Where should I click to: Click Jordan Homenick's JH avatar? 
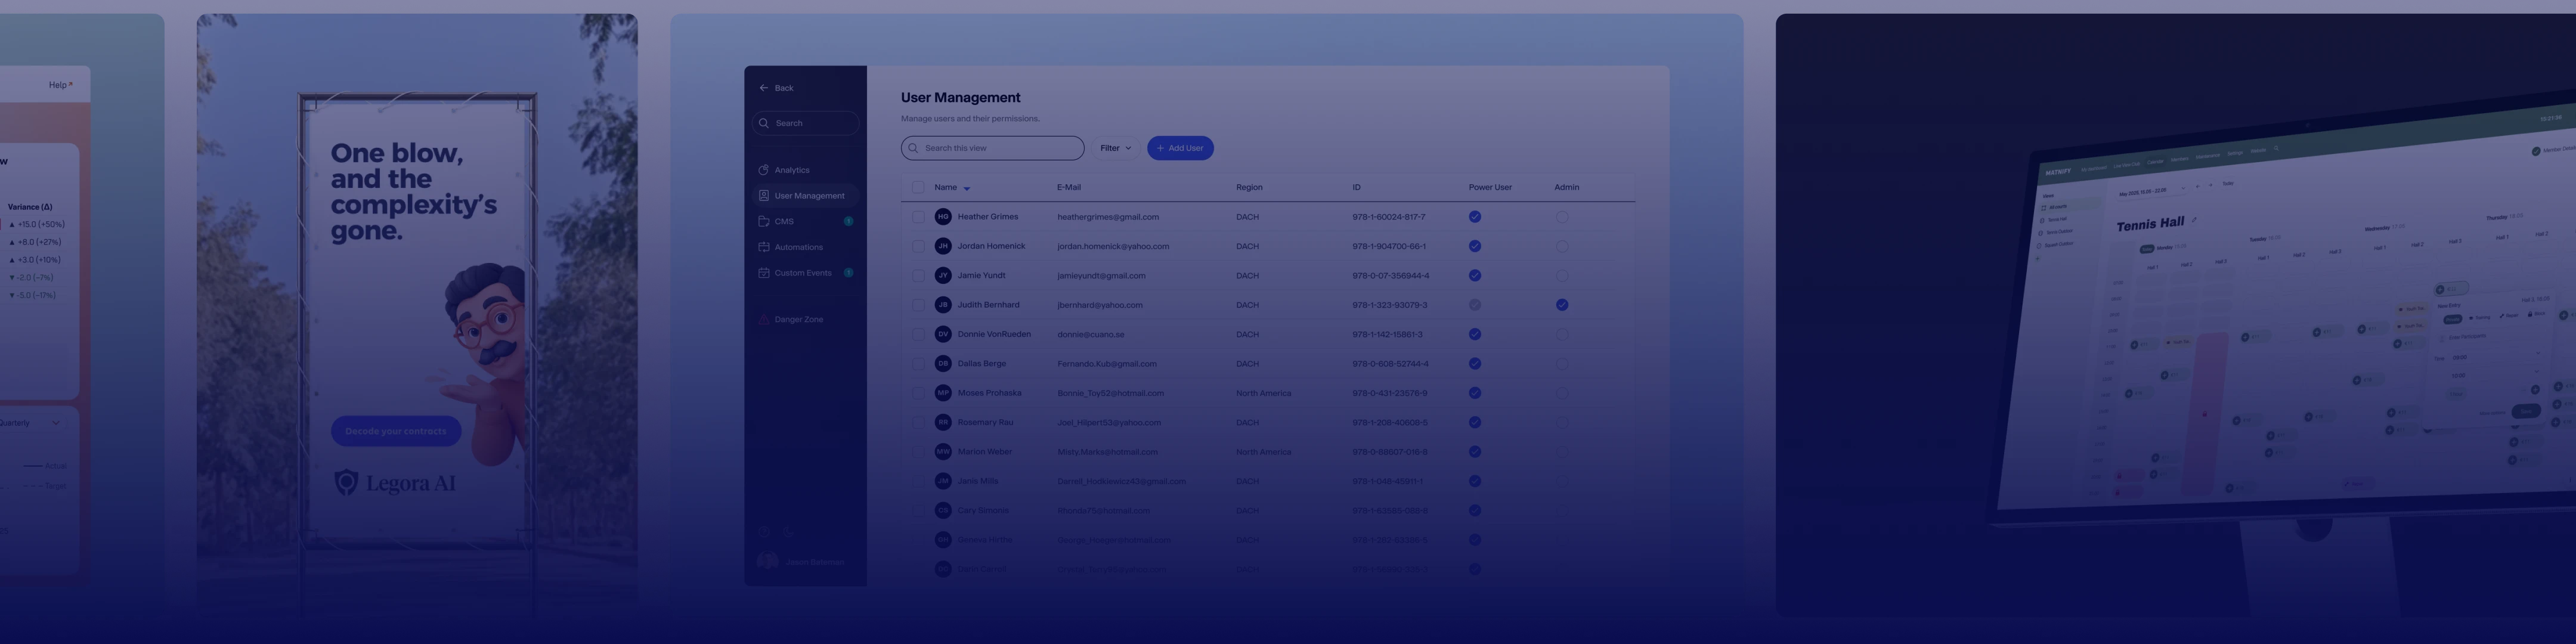click(x=942, y=246)
